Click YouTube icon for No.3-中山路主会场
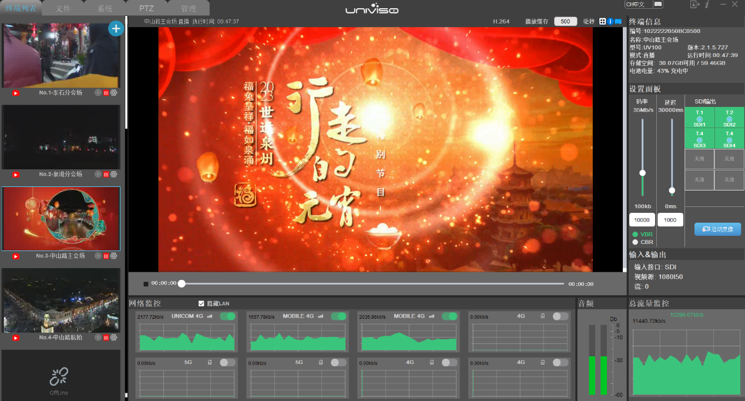Image resolution: width=745 pixels, height=401 pixels. pos(16,256)
